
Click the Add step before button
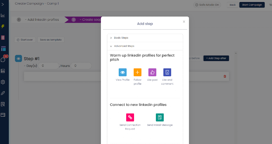(195, 58)
